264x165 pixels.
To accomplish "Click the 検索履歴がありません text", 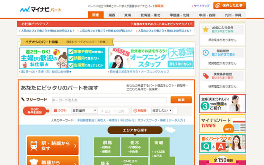I will (x=222, y=87).
